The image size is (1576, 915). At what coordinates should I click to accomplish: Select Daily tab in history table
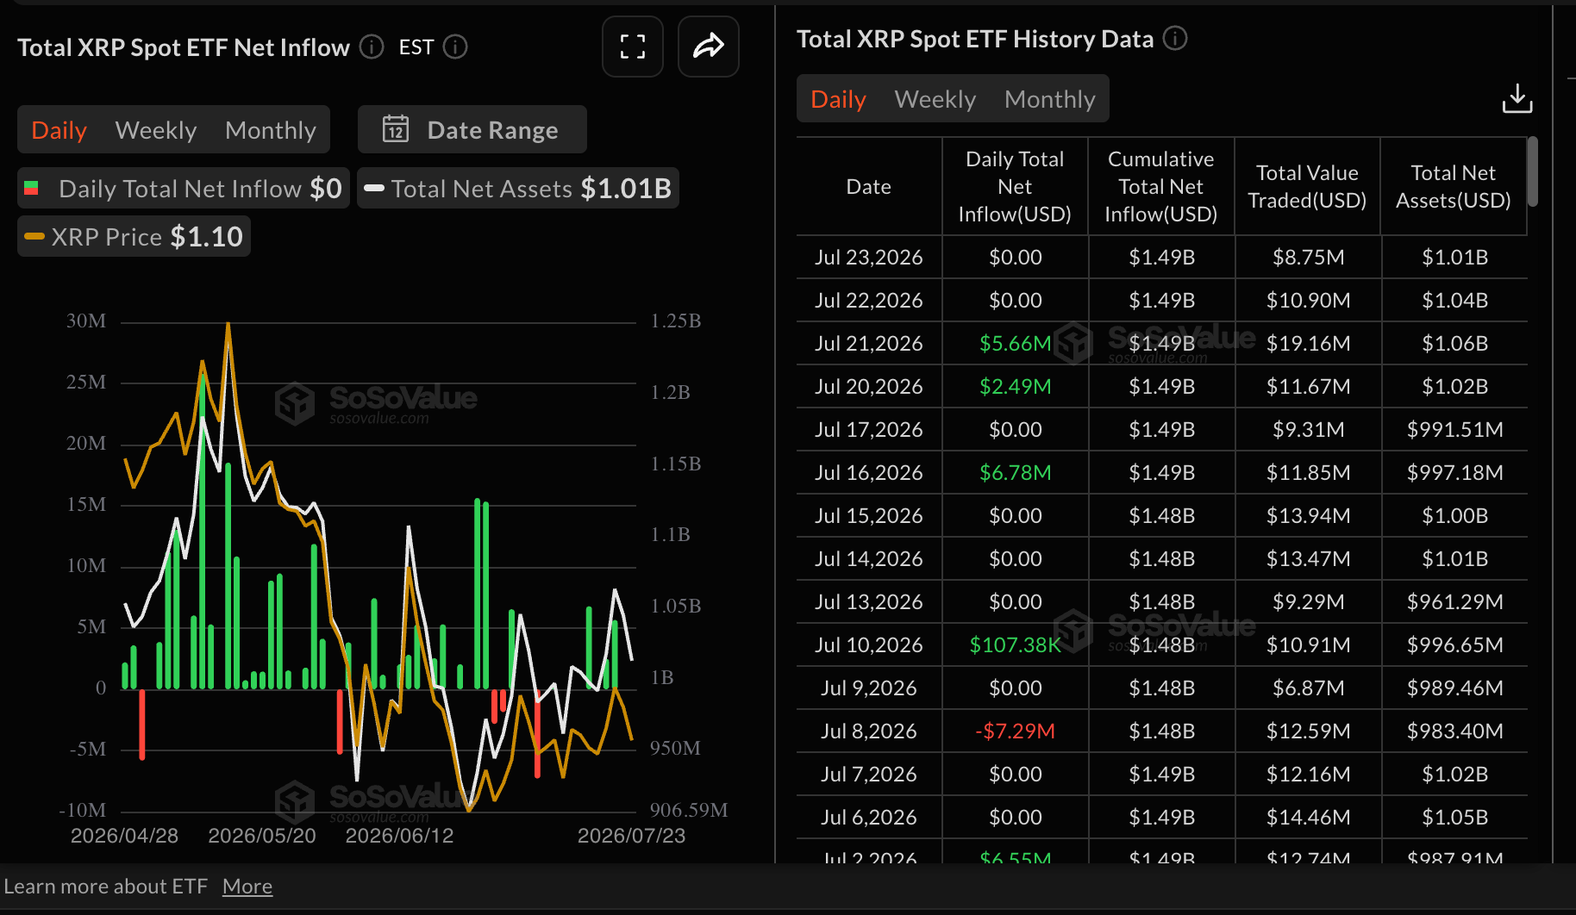(x=838, y=99)
